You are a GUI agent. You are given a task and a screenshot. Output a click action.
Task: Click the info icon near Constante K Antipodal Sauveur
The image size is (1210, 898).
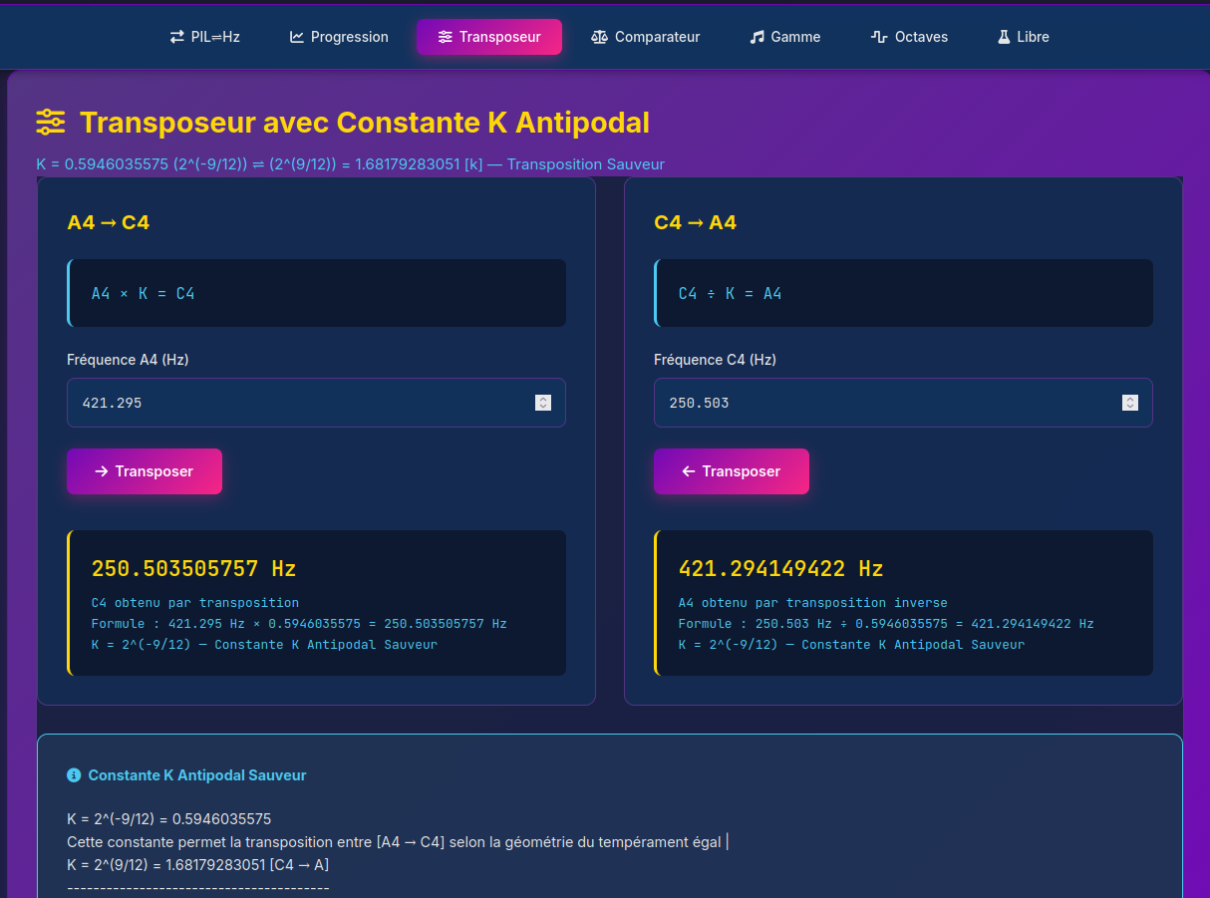tap(74, 775)
